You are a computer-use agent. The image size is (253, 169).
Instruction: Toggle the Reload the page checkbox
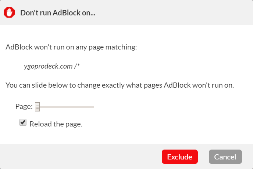pyautogui.click(x=23, y=122)
